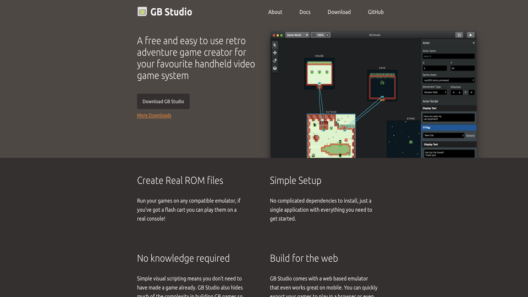Viewport: 528px width, 297px height.
Task: Click the 'He's by the house?' text box
Action: click(449, 153)
